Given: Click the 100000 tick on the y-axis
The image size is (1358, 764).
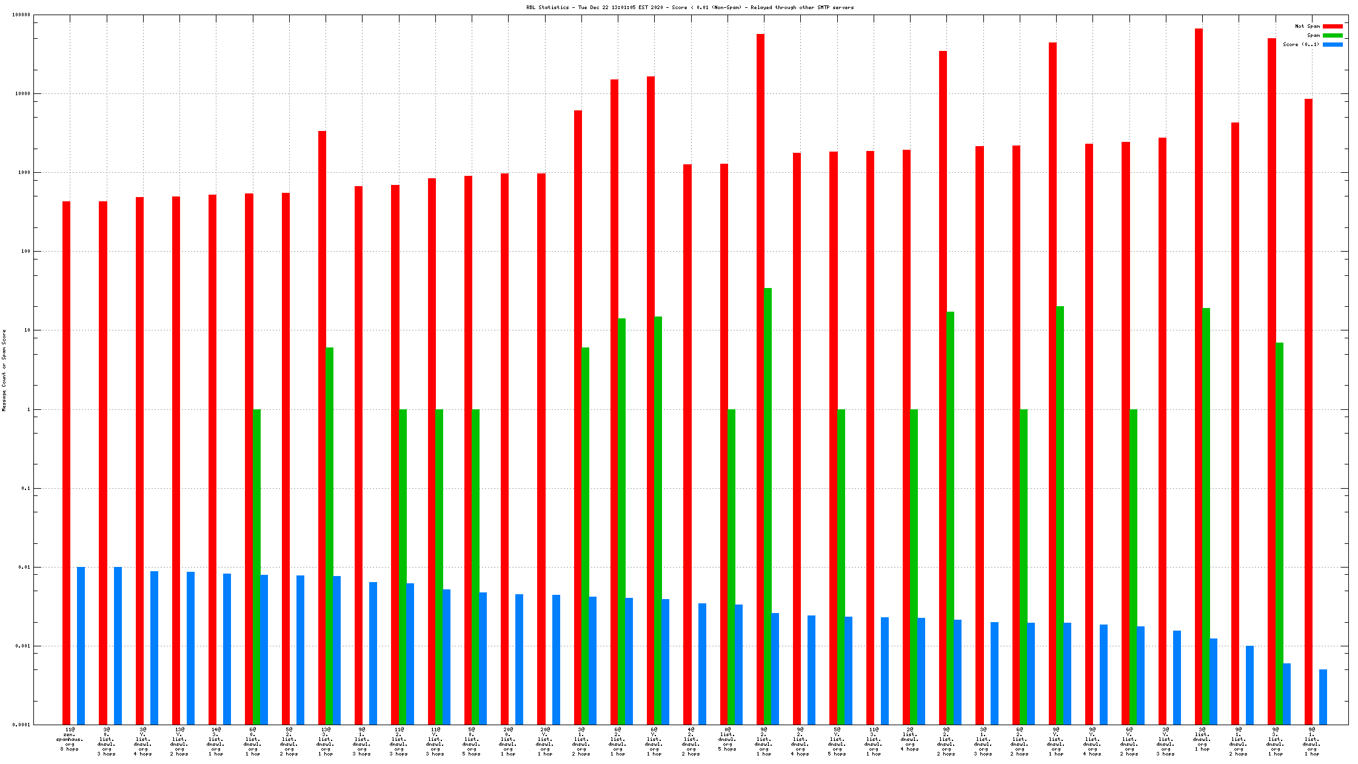Looking at the screenshot, I should [x=21, y=15].
